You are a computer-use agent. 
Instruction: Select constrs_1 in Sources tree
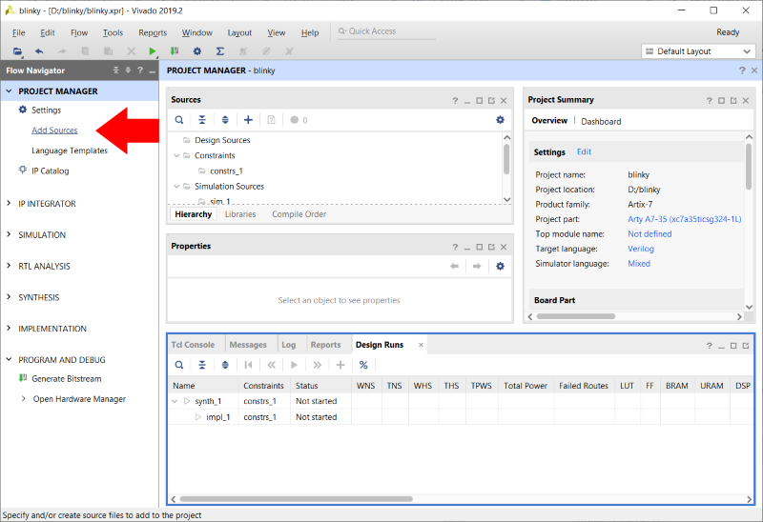click(226, 171)
